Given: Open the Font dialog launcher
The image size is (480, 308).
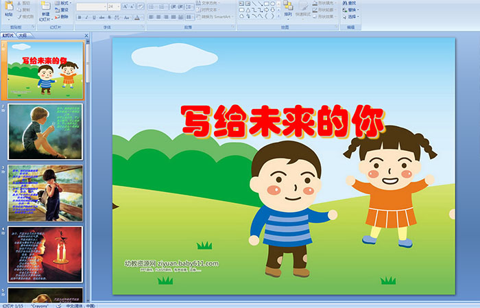Looking at the screenshot, I should (x=143, y=27).
